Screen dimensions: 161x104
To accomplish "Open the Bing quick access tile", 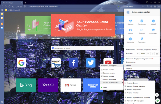I will (26, 85).
